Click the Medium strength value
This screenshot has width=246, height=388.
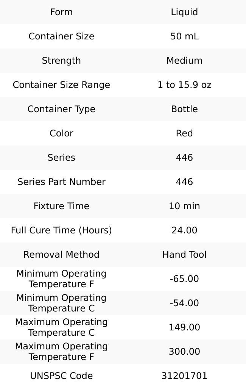pyautogui.click(x=184, y=61)
